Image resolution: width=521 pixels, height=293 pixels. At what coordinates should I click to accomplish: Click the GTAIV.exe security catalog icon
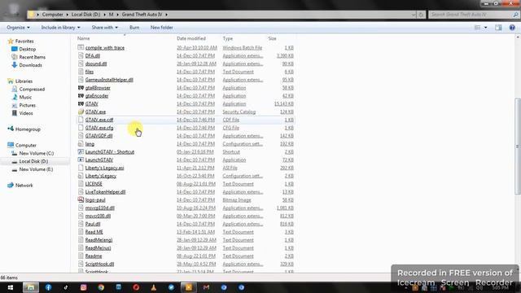coord(81,112)
